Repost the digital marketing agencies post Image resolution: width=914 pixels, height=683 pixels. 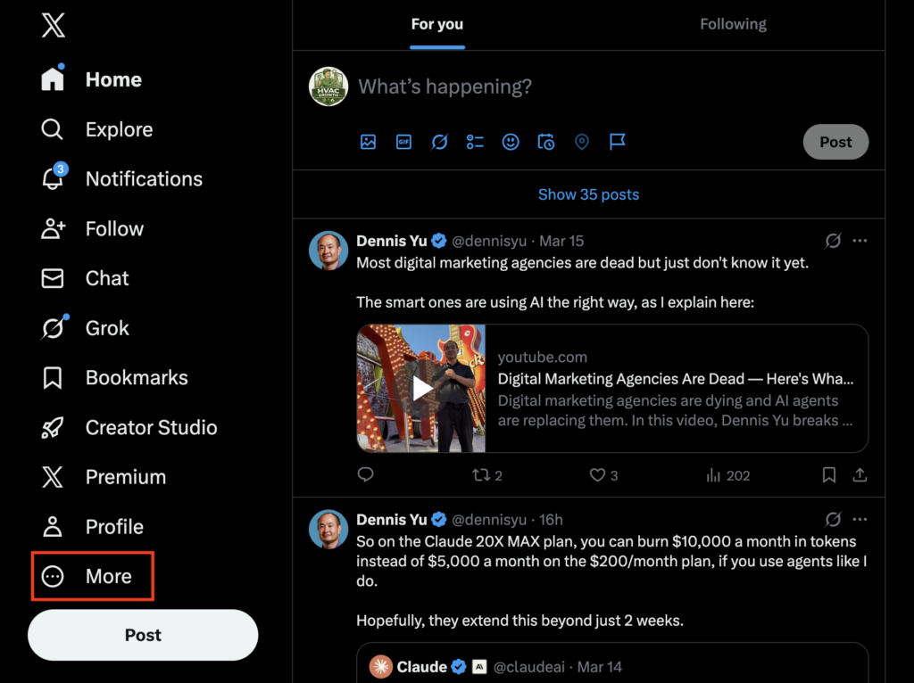[482, 475]
